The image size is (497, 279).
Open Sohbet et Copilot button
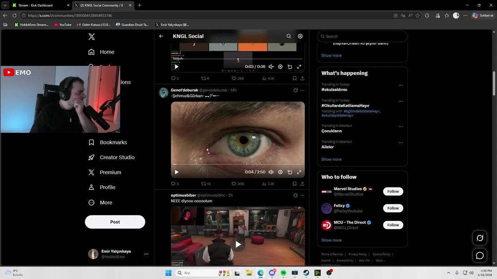(483, 15)
